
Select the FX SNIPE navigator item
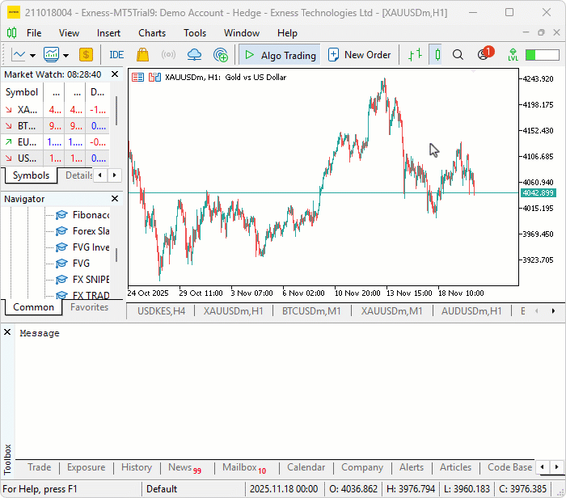pos(91,279)
